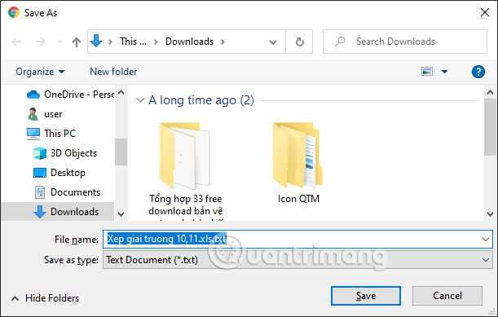Collapse the 'A long time ago' group
This screenshot has height=317, width=498.
click(x=140, y=100)
